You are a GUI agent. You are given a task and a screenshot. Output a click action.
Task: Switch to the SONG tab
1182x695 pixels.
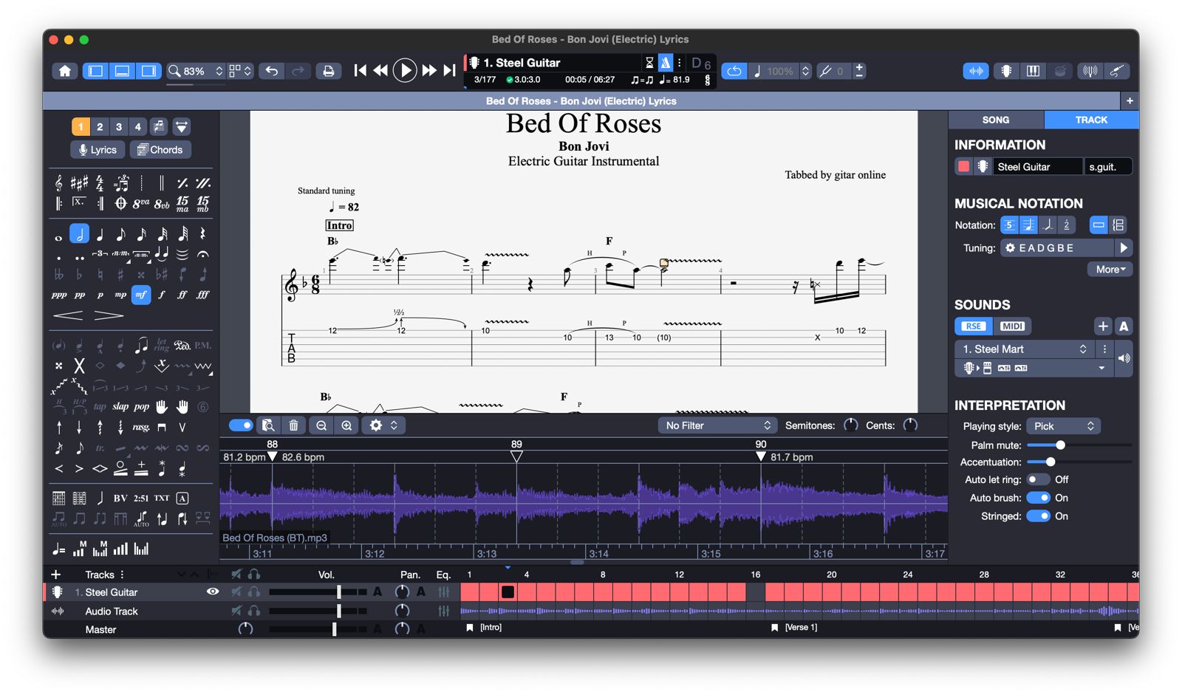pos(995,120)
